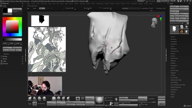Expand the Stroke section in left tray
This screenshot has height=108, width=192.
5,56
